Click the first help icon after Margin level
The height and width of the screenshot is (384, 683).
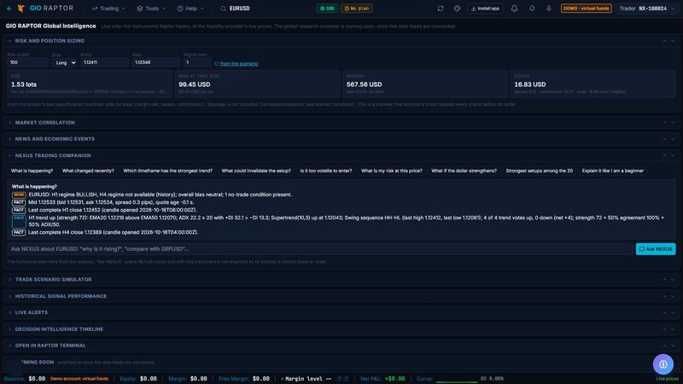339,379
